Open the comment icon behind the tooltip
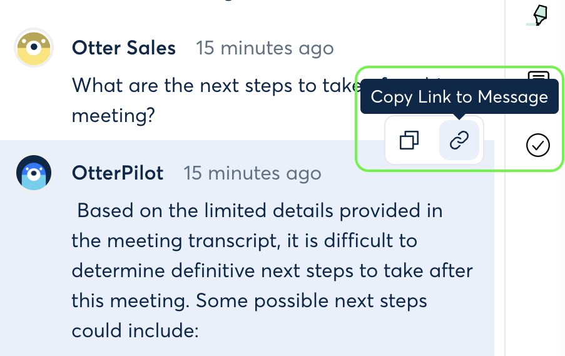 pos(538,75)
